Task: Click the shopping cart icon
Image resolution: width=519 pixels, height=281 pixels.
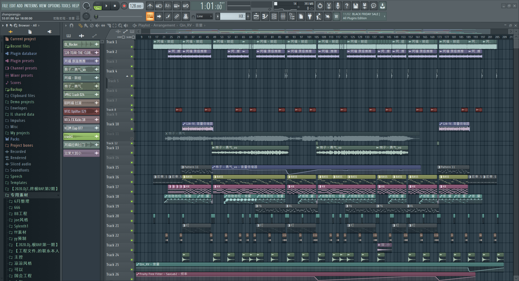Action: click(336, 16)
